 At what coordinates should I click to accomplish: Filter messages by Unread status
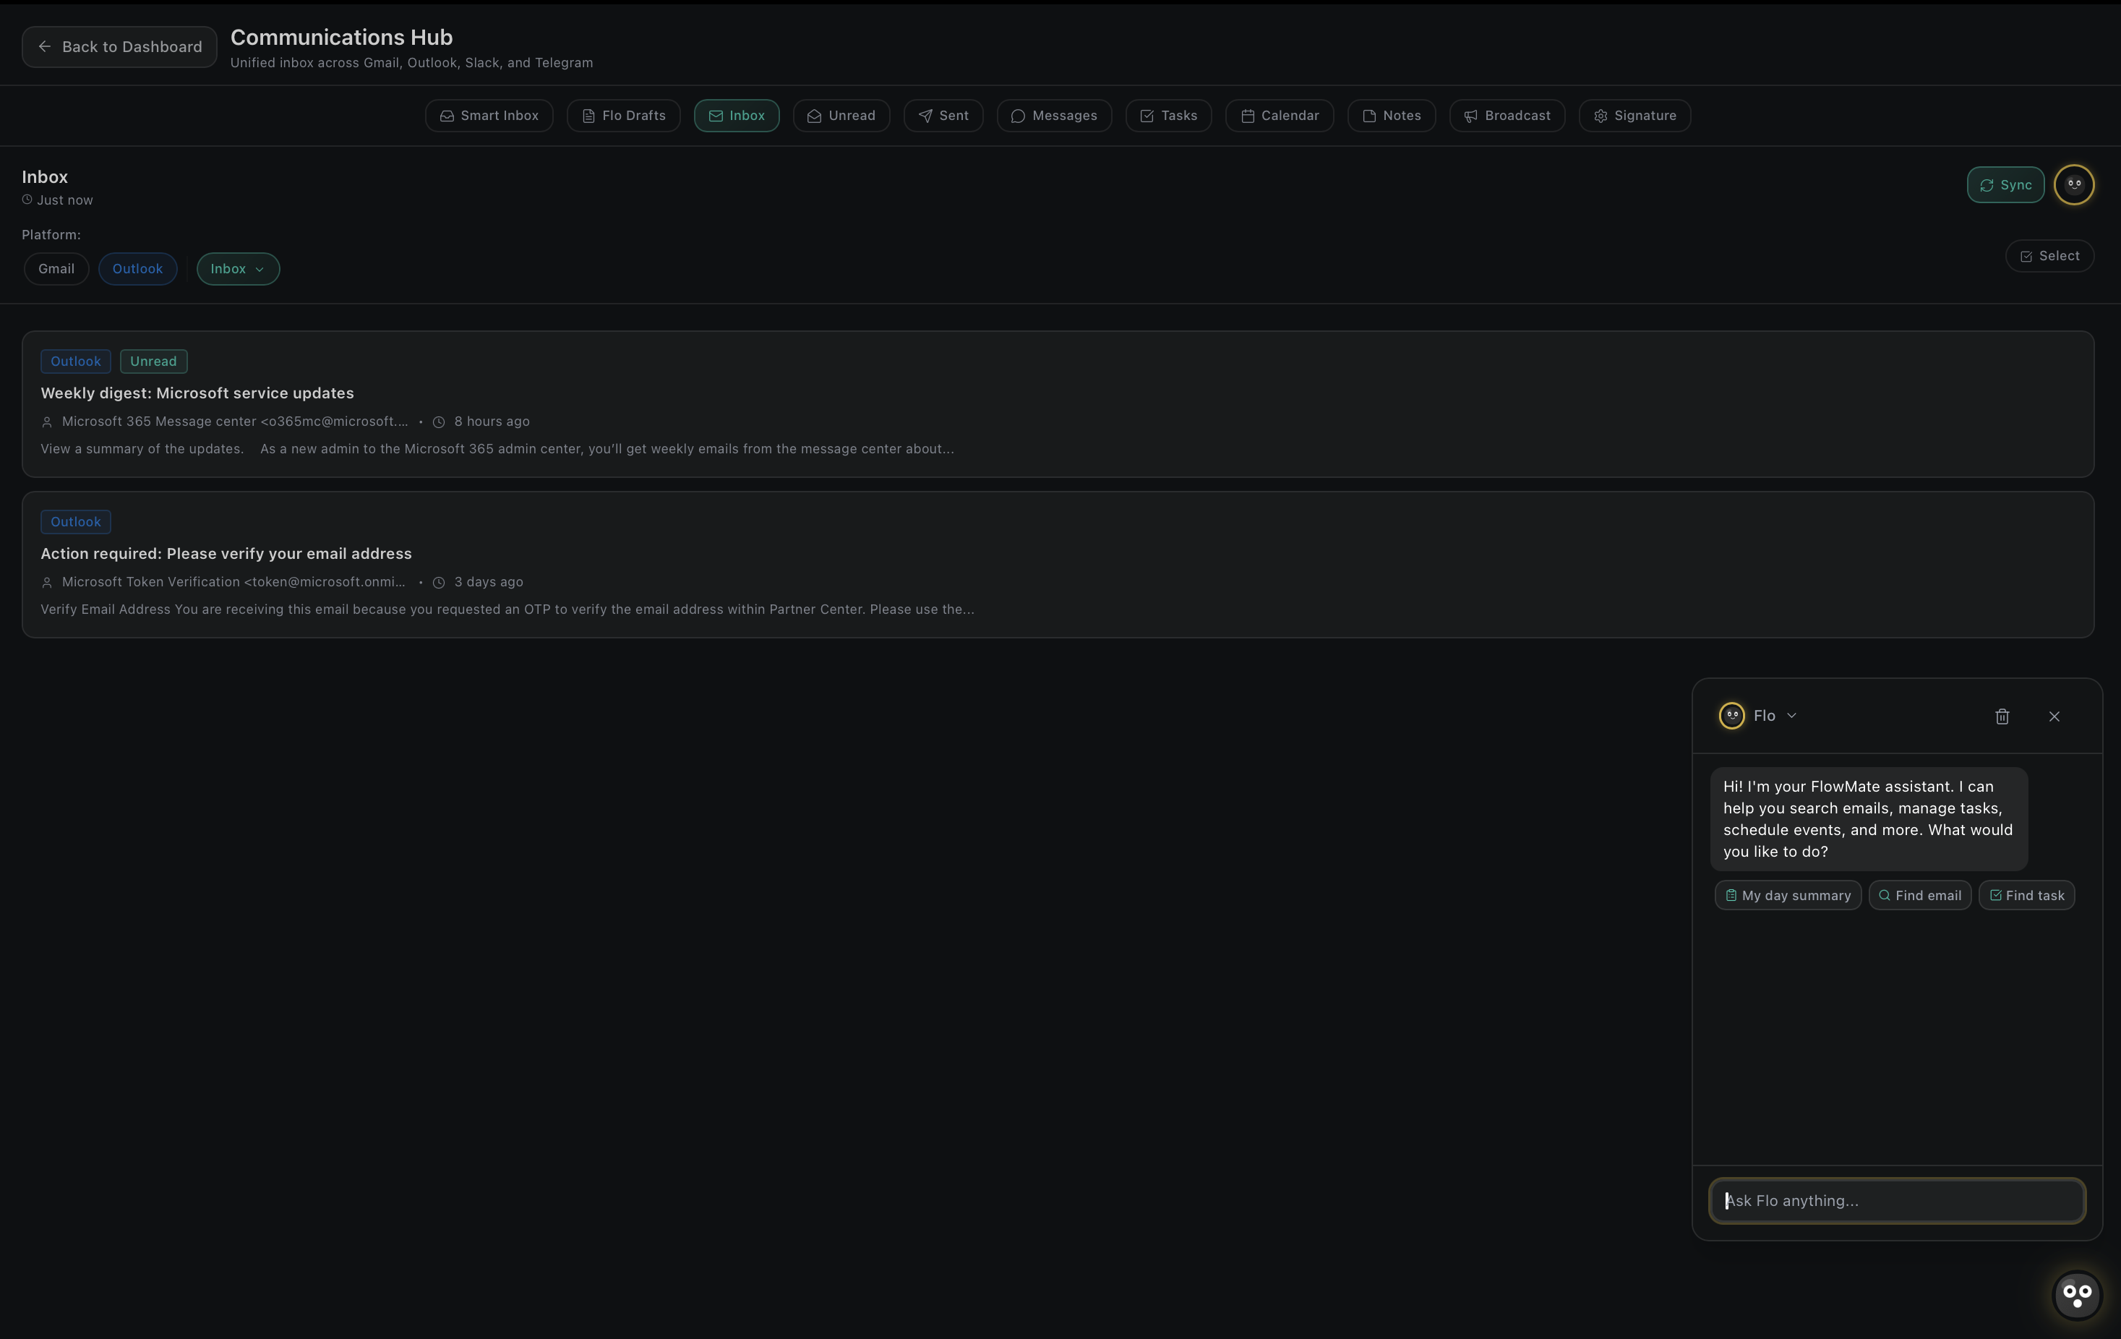pos(841,116)
